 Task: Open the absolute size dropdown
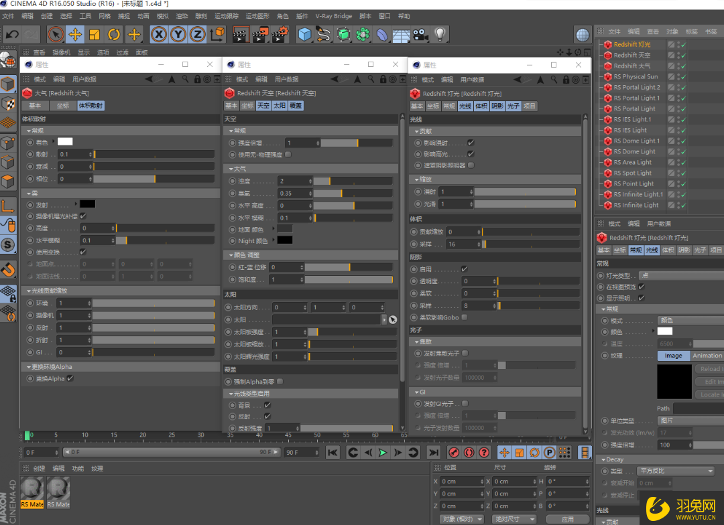(515, 519)
